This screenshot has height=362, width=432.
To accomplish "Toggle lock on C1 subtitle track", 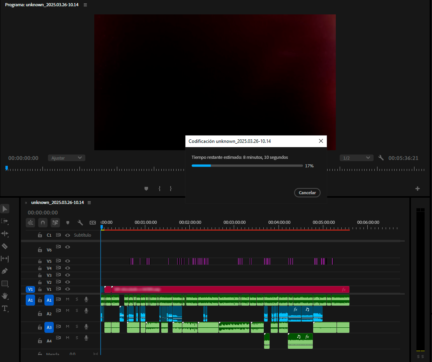I will pyautogui.click(x=40, y=235).
